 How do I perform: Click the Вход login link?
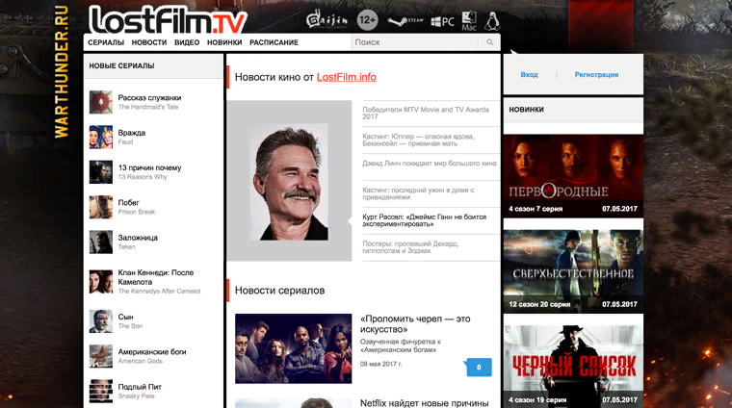click(x=529, y=75)
